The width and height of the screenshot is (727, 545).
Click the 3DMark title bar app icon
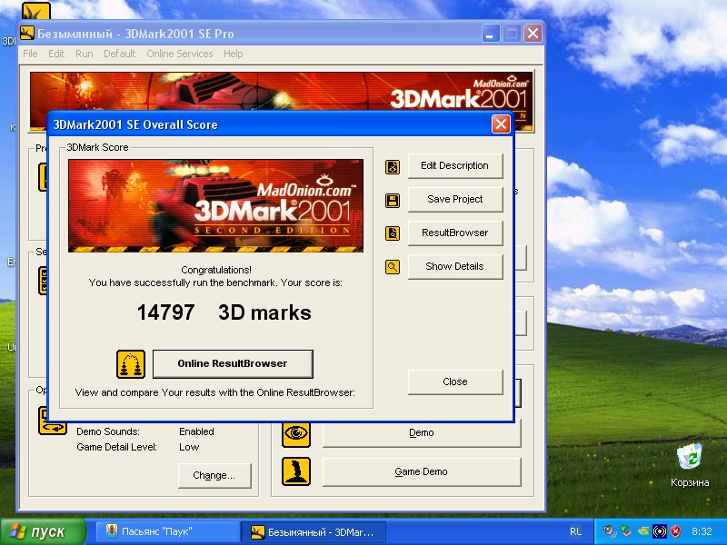click(x=27, y=34)
